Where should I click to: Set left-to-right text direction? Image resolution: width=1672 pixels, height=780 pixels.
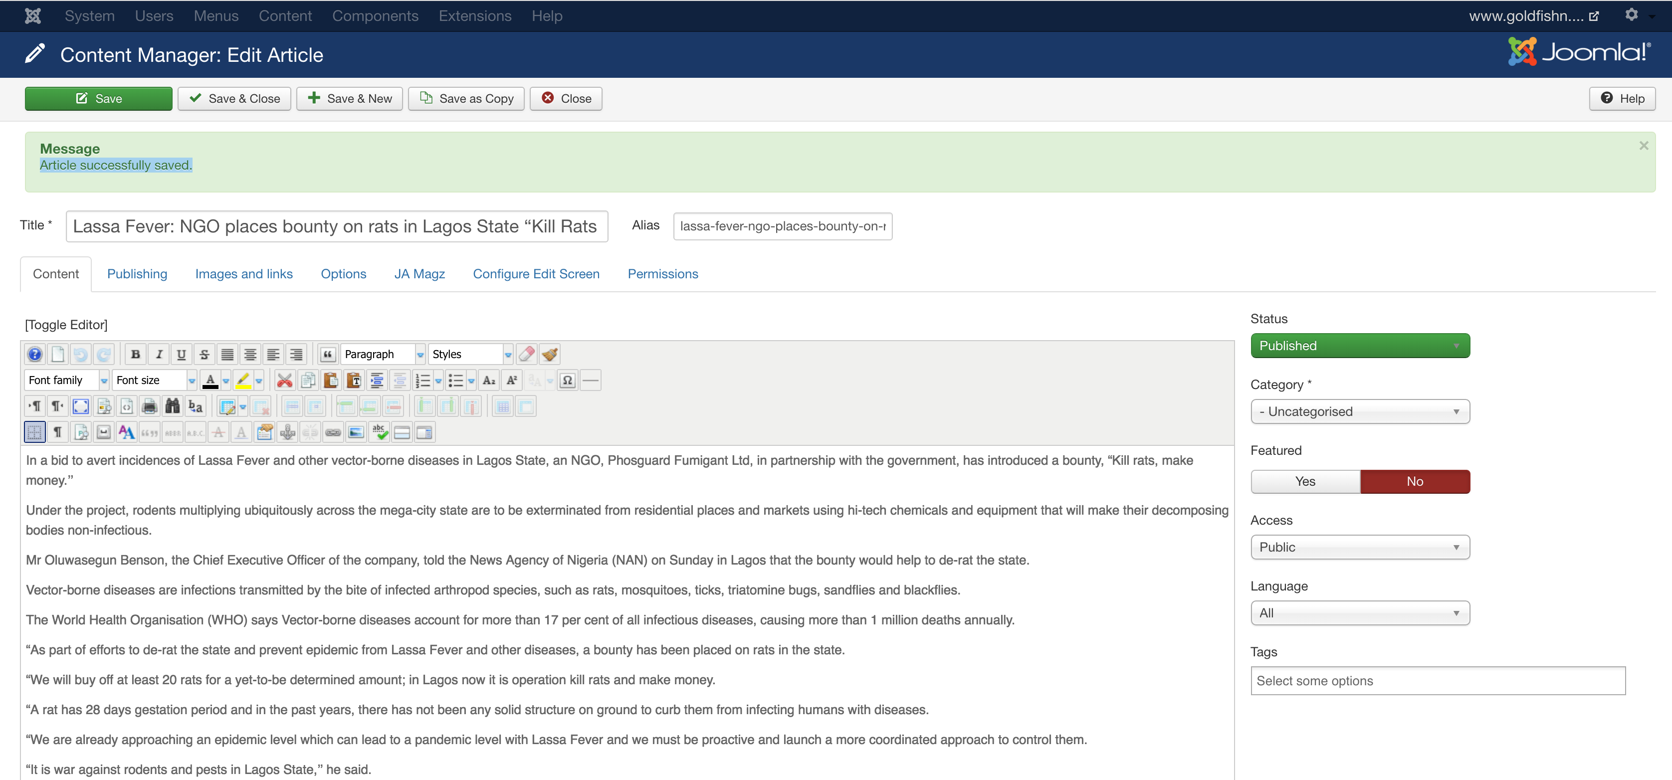(x=35, y=406)
